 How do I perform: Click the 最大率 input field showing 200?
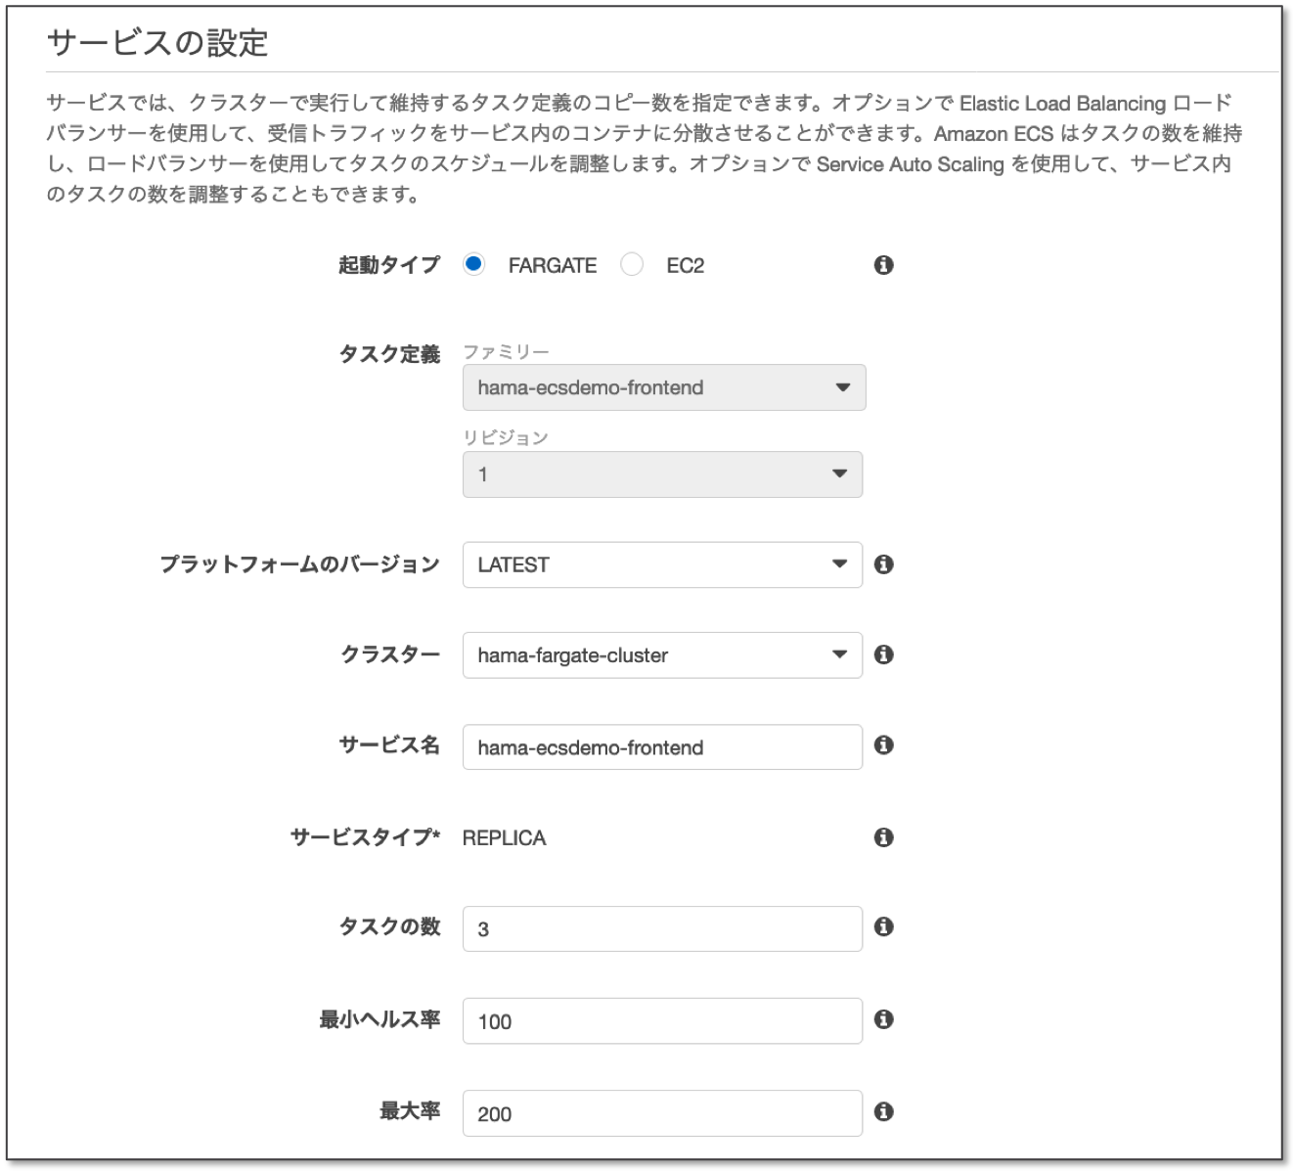[662, 1112]
